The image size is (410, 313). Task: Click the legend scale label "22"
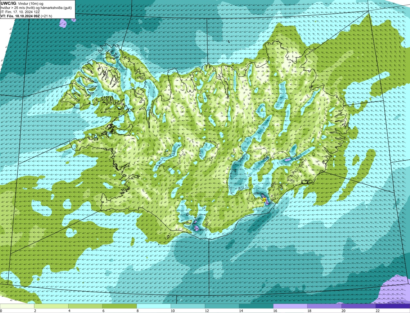pyautogui.click(x=378, y=311)
